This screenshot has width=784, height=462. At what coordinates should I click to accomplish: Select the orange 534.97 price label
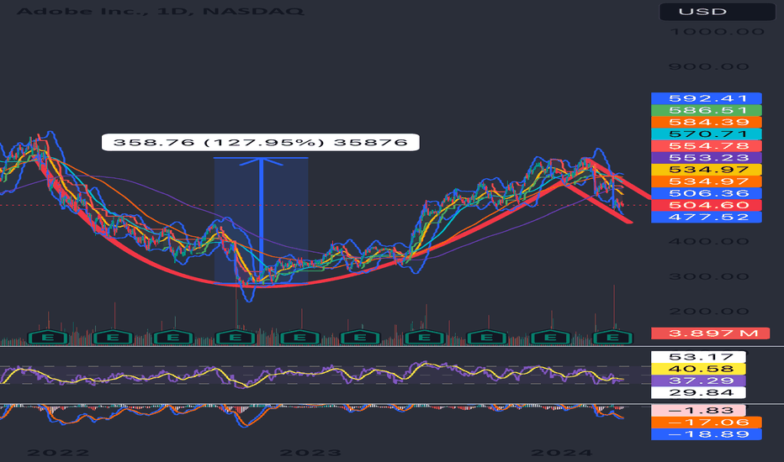pyautogui.click(x=707, y=181)
